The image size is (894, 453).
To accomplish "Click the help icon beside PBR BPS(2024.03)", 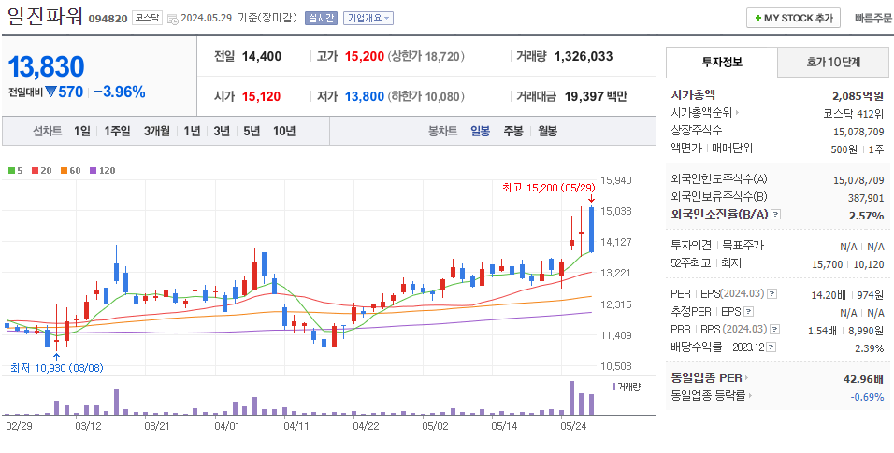I will pyautogui.click(x=774, y=330).
